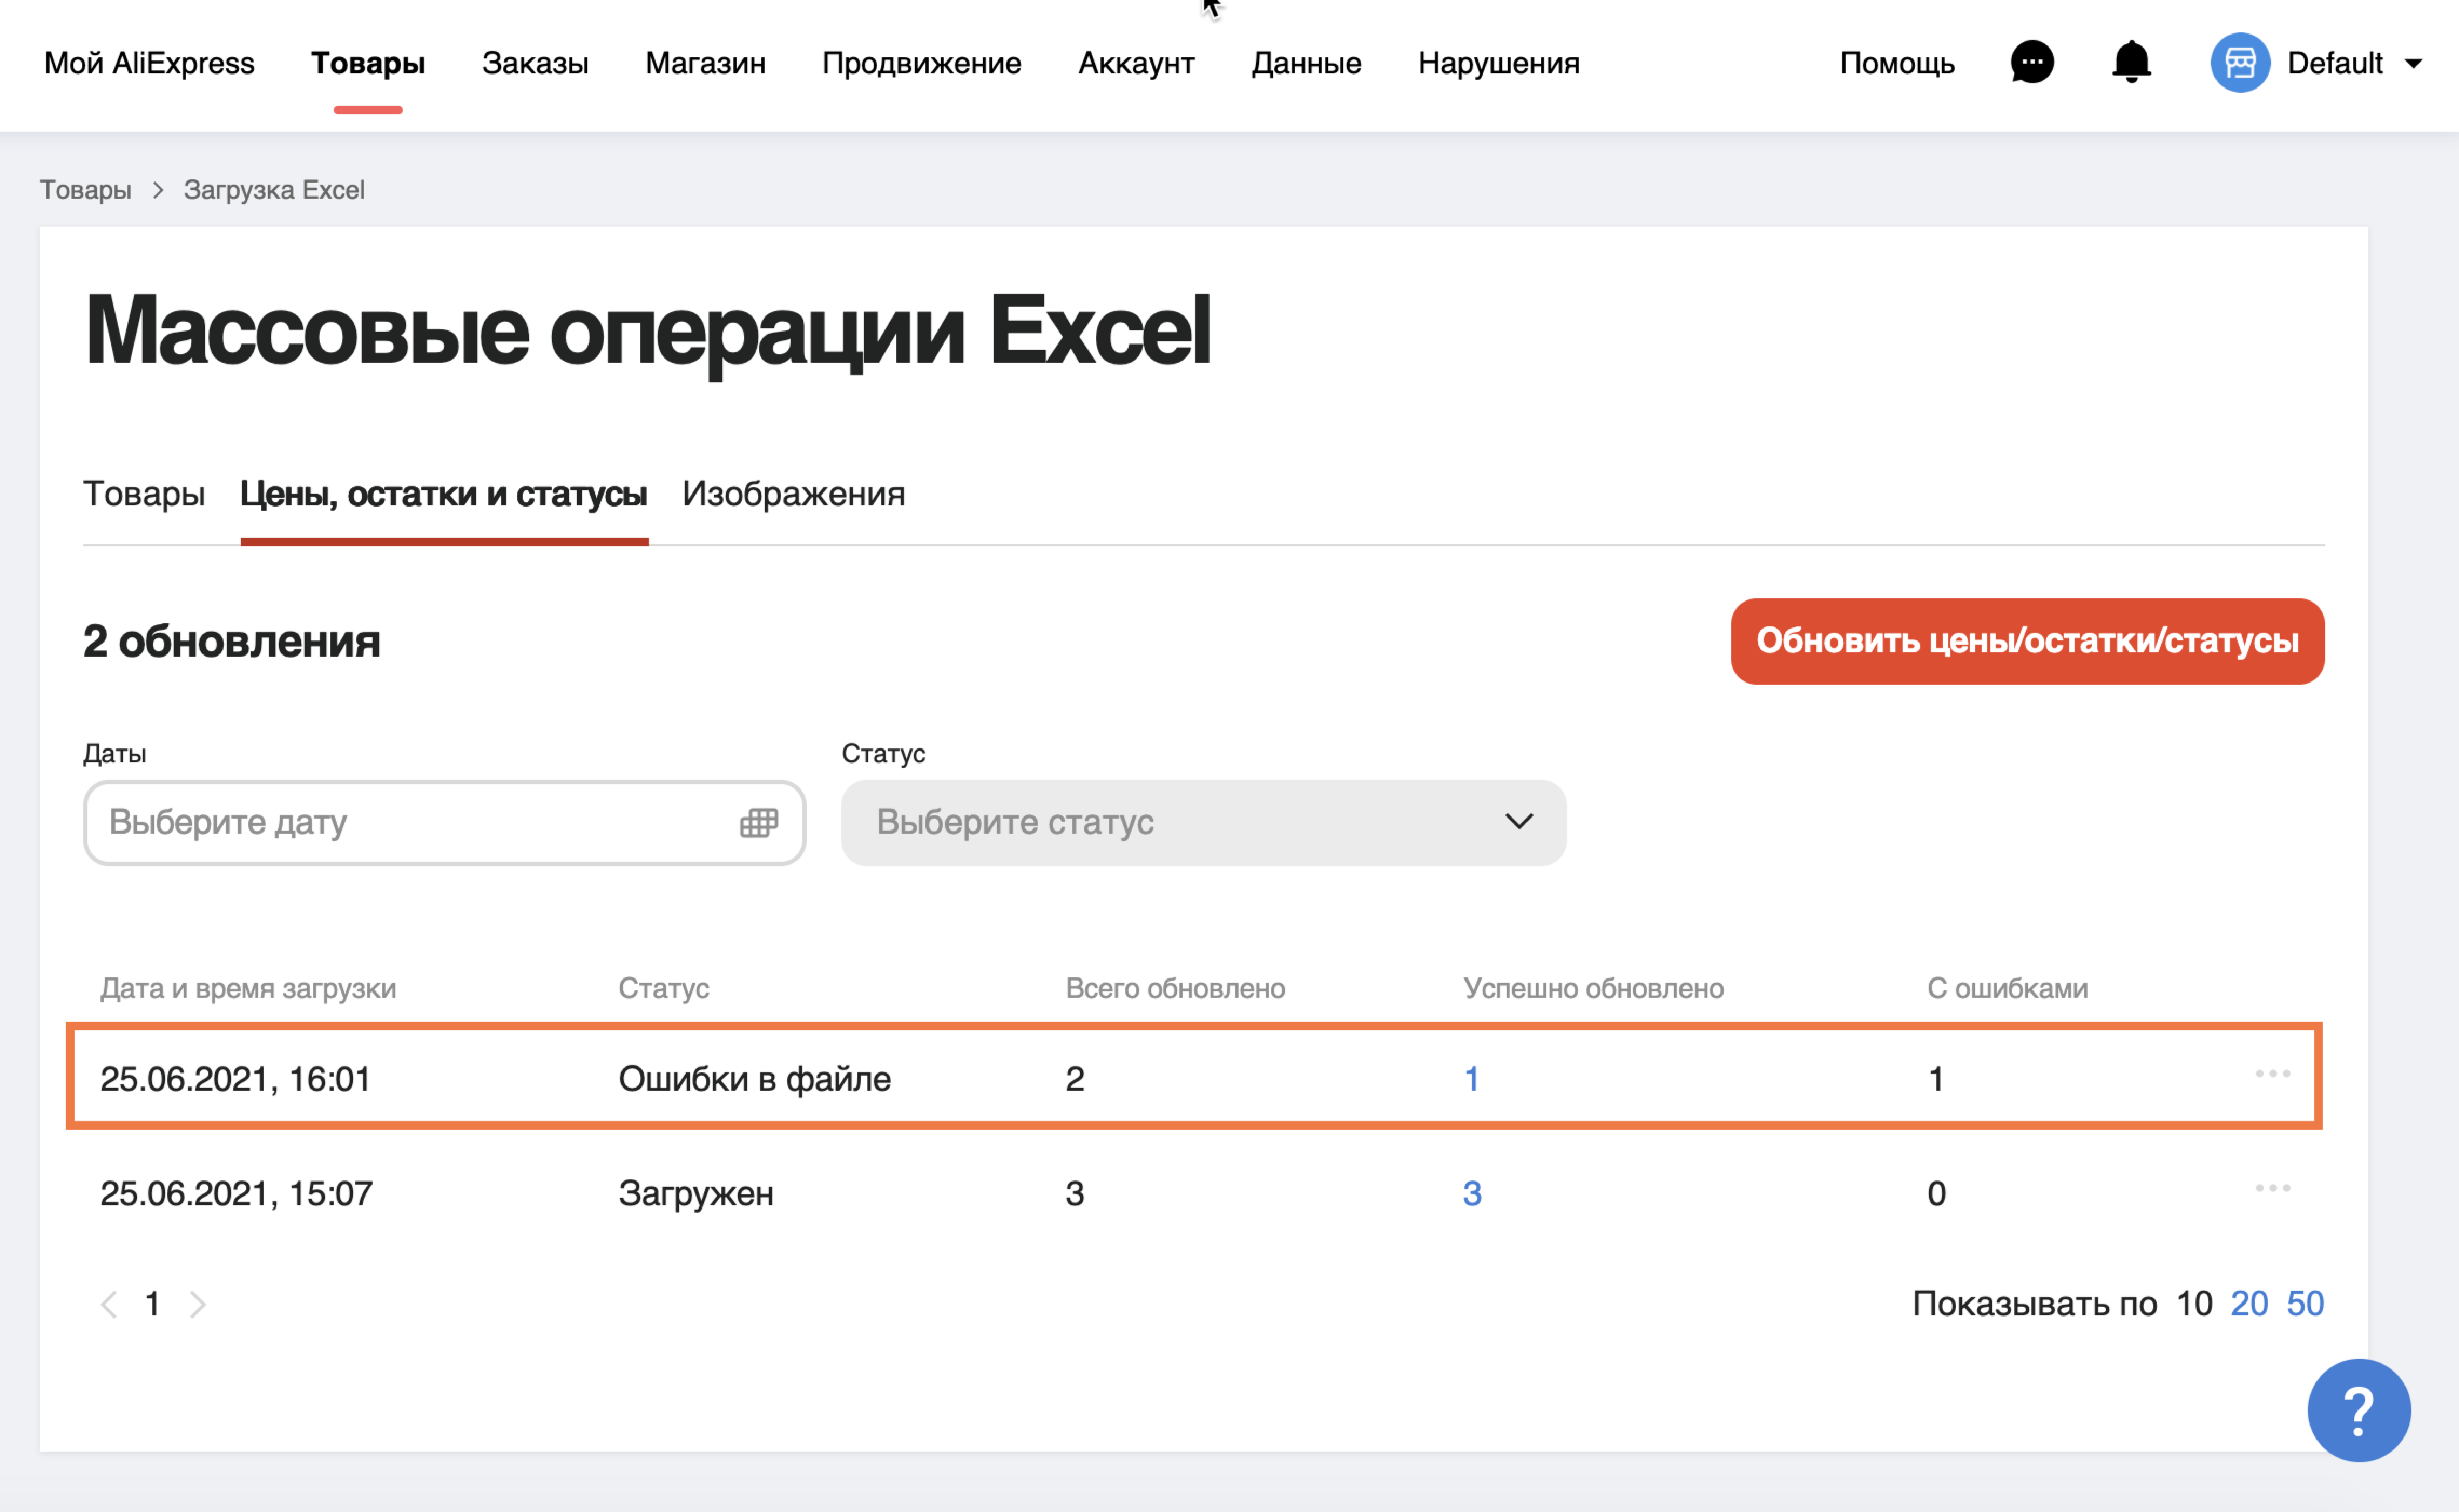The image size is (2459, 1512).
Task: Open the Заказы menu
Action: (535, 63)
